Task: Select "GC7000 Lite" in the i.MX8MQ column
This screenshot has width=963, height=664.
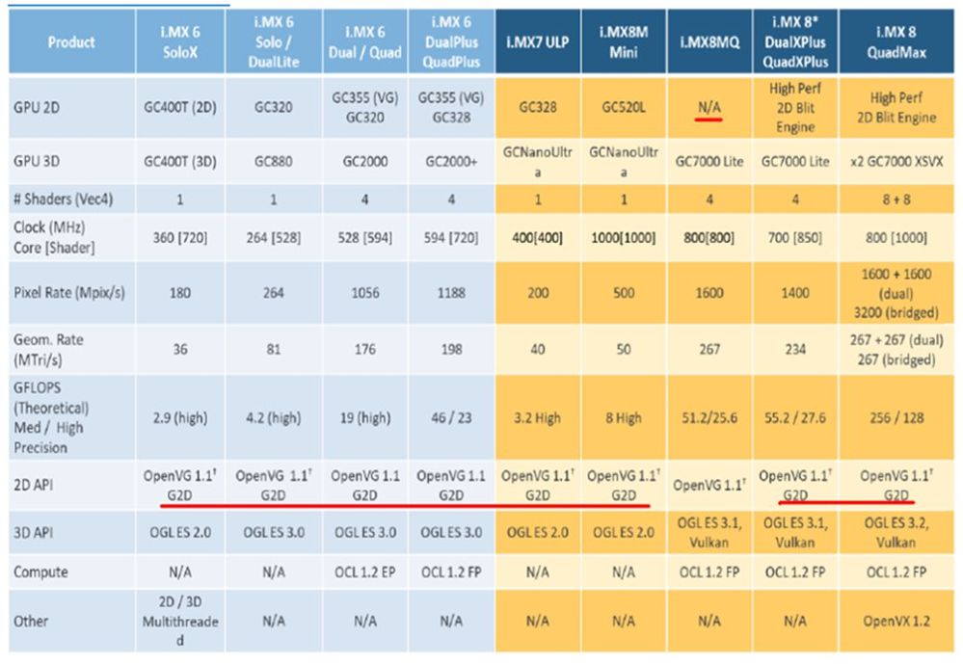Action: pyautogui.click(x=709, y=162)
